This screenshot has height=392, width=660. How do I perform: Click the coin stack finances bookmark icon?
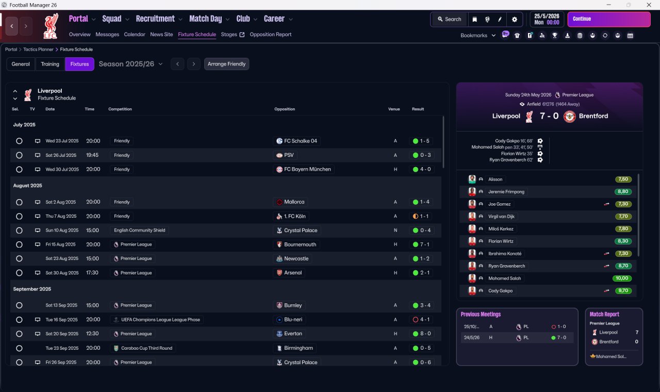point(580,36)
